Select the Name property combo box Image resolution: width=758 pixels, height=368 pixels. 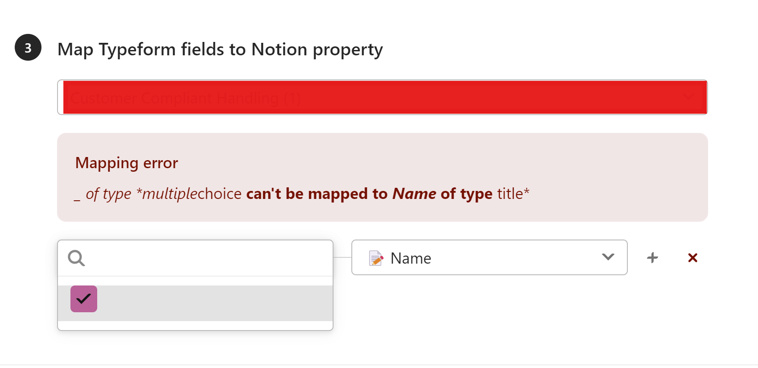coord(489,257)
